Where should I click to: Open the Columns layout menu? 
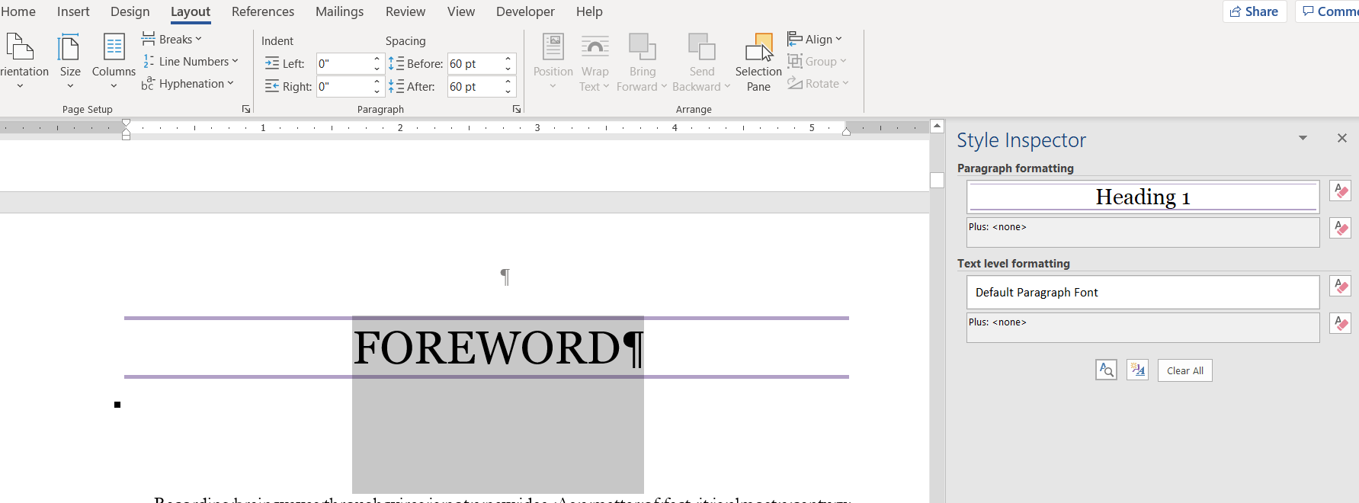[x=114, y=61]
